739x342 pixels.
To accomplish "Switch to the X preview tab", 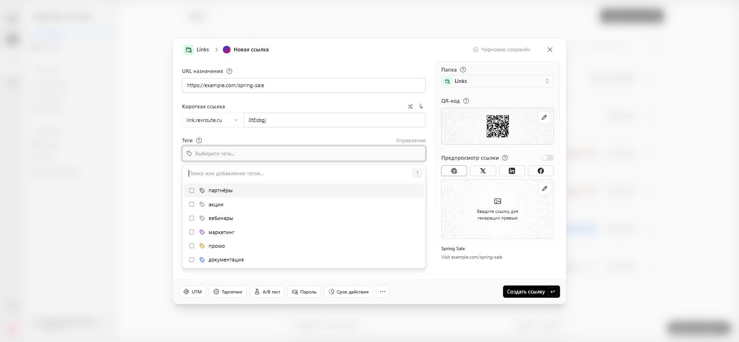I will pyautogui.click(x=483, y=171).
